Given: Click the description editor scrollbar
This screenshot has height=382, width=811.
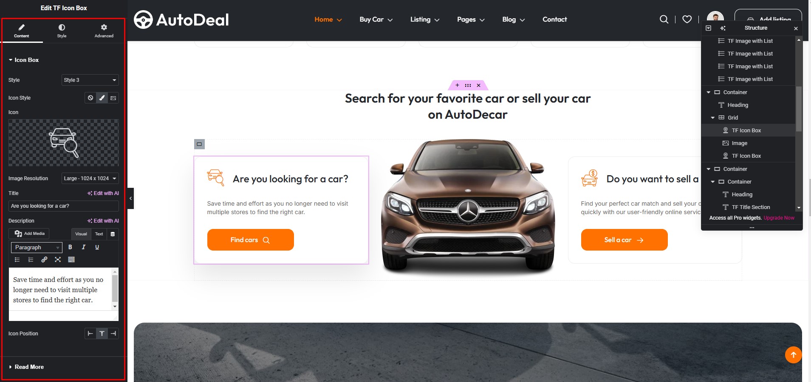Looking at the screenshot, I should pyautogui.click(x=115, y=289).
